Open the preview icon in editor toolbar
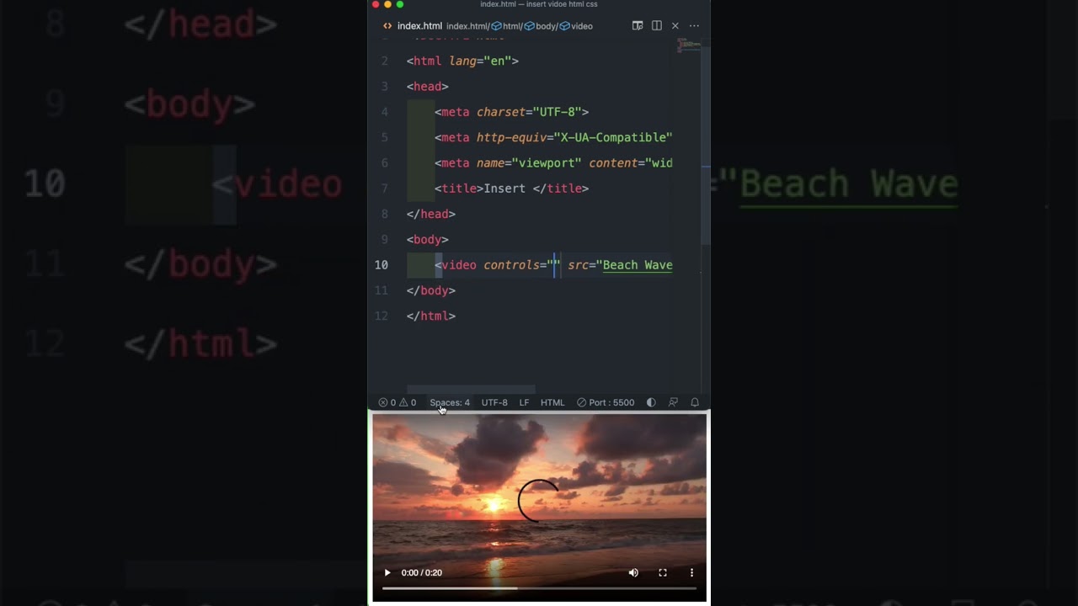Viewport: 1078px width, 606px height. [638, 26]
